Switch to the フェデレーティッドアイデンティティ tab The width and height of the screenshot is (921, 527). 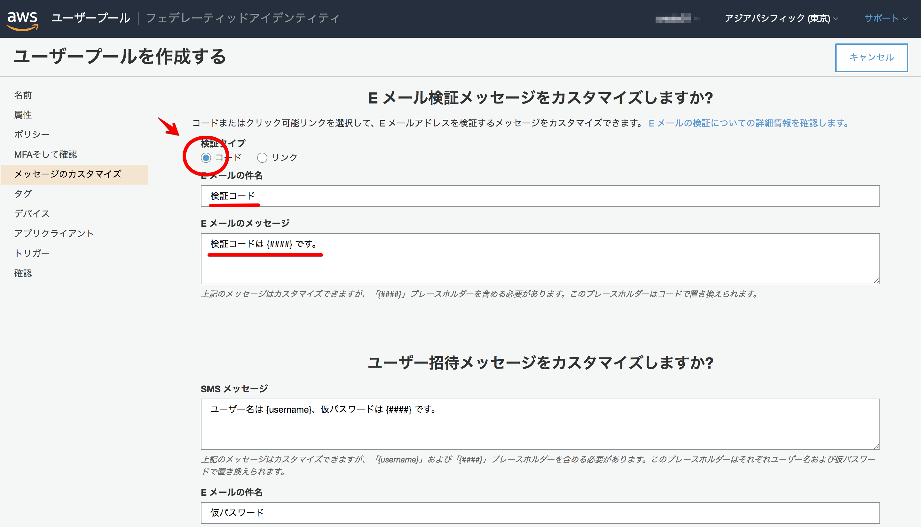(x=242, y=18)
